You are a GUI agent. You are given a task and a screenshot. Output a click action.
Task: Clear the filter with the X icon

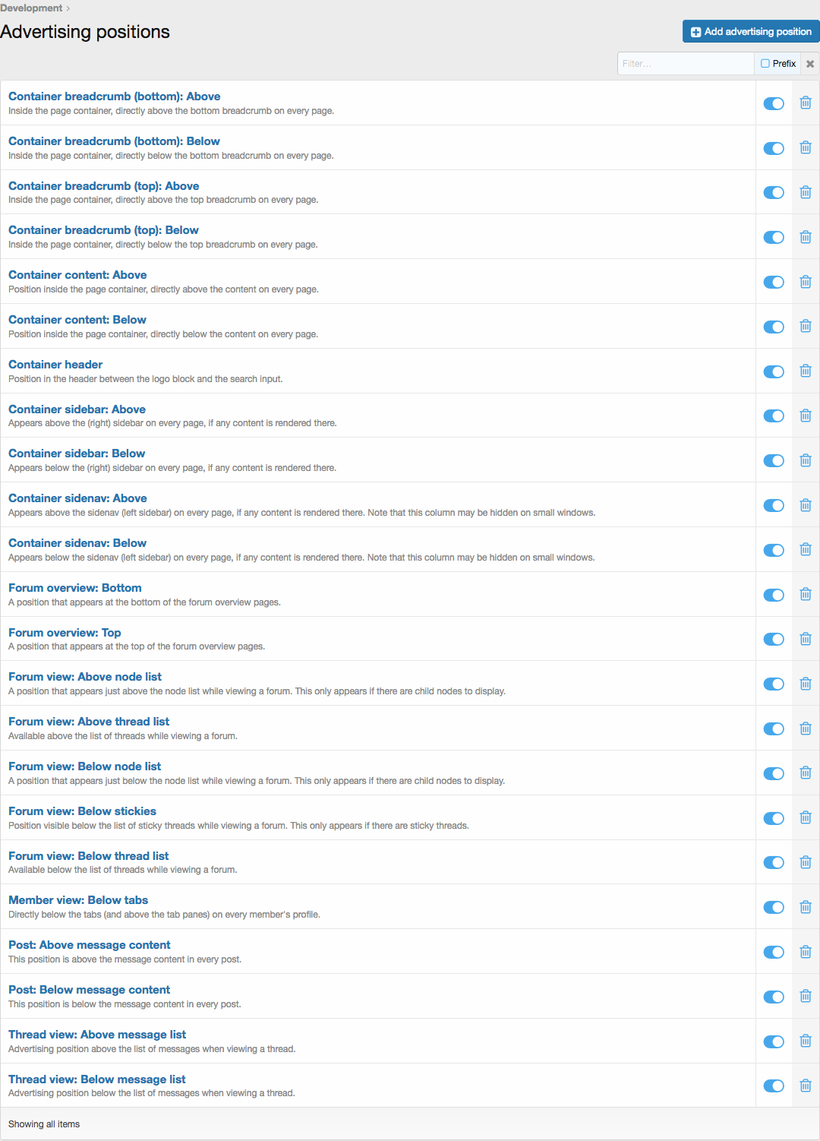coord(810,64)
